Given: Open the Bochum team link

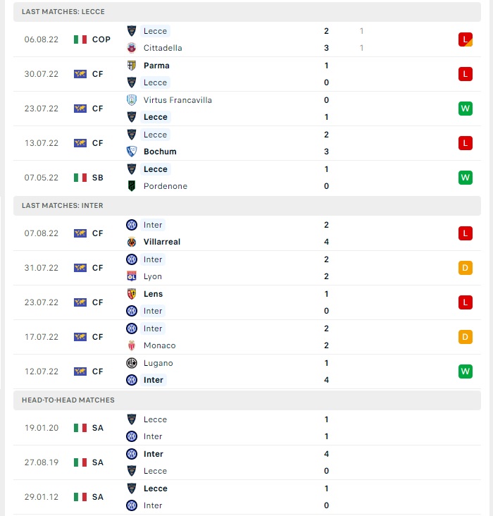Looking at the screenshot, I should pos(160,152).
